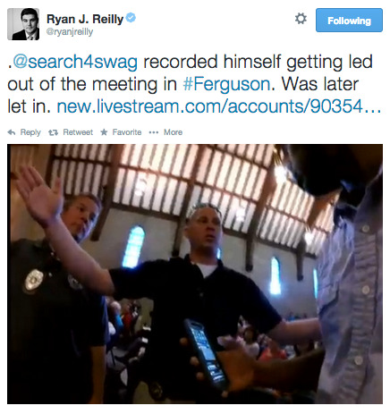Click the smartphone shown in the photo
This screenshot has height=414, width=390.
coord(205,355)
